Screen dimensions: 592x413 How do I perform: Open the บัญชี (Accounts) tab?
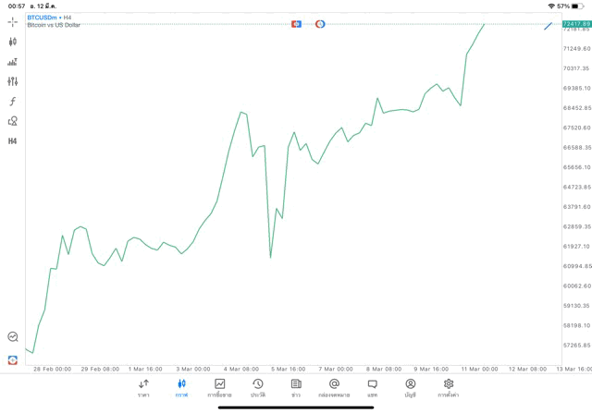click(410, 387)
